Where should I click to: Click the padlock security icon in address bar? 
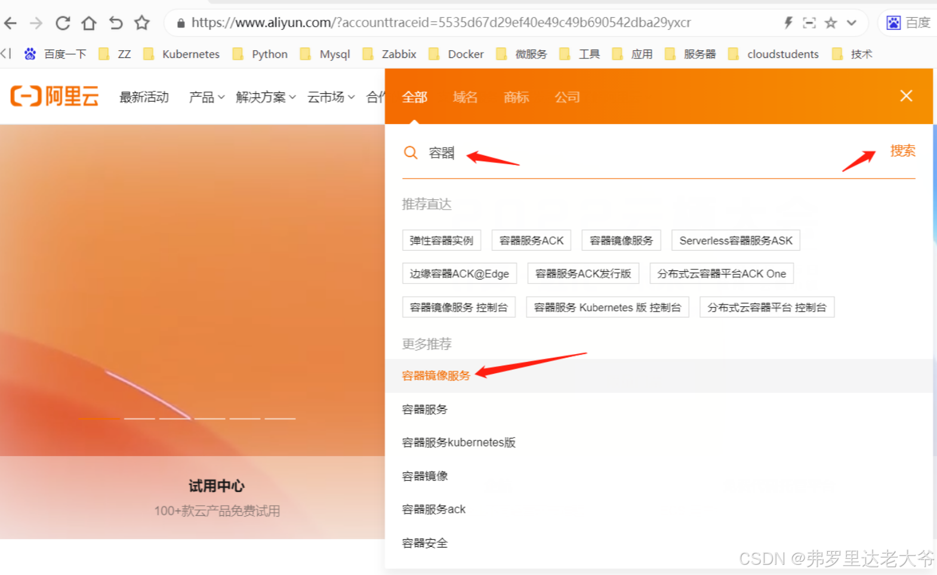tap(181, 23)
